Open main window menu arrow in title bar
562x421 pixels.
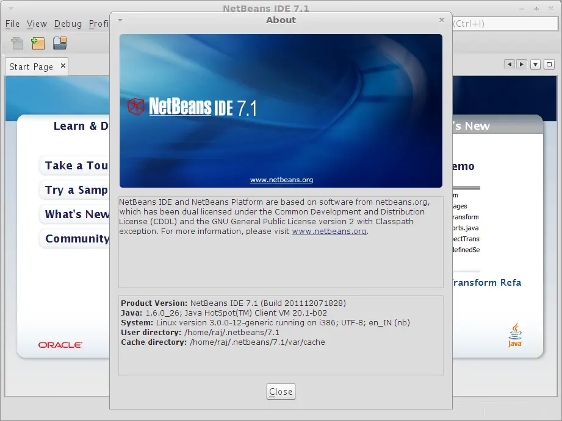(x=11, y=9)
